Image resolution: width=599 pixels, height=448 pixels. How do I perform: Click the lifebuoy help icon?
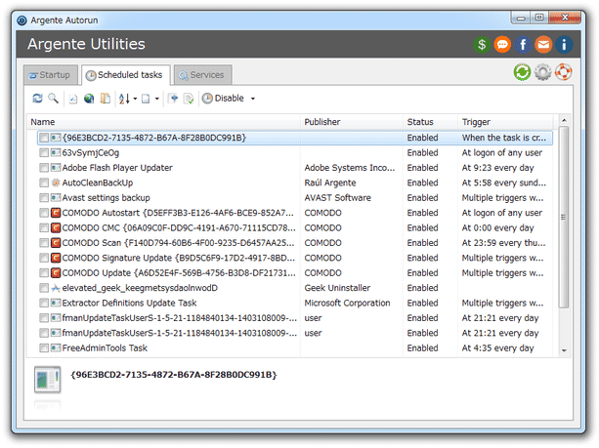[563, 72]
